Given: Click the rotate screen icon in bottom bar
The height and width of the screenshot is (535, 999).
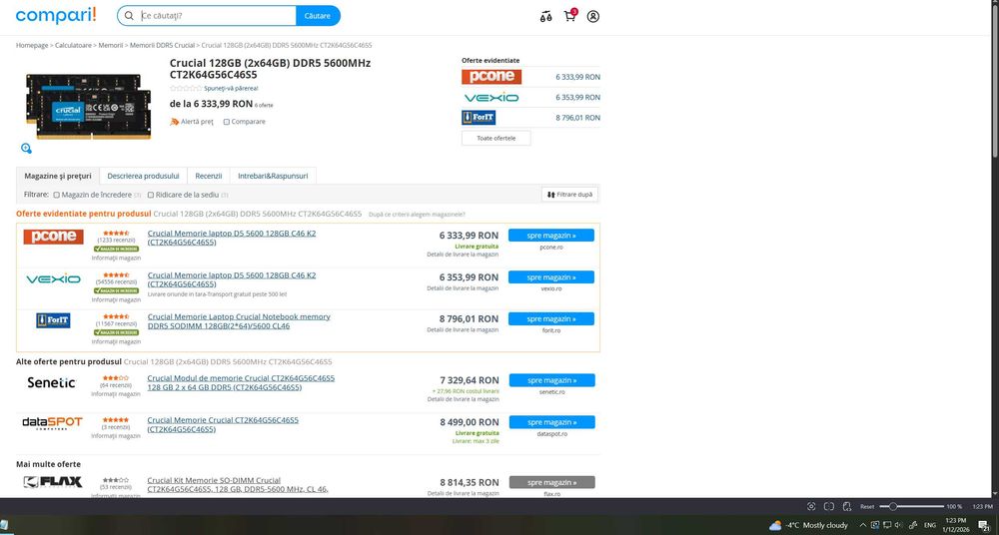Looking at the screenshot, I should [x=847, y=506].
